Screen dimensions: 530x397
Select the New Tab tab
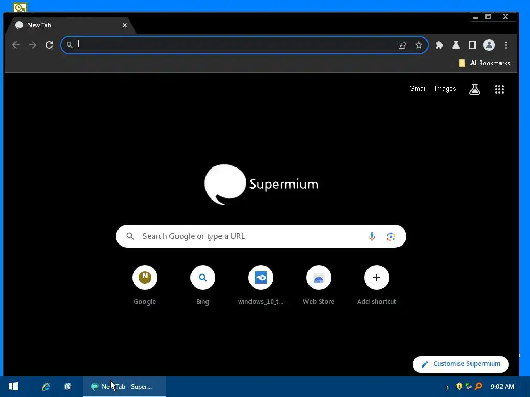point(70,25)
